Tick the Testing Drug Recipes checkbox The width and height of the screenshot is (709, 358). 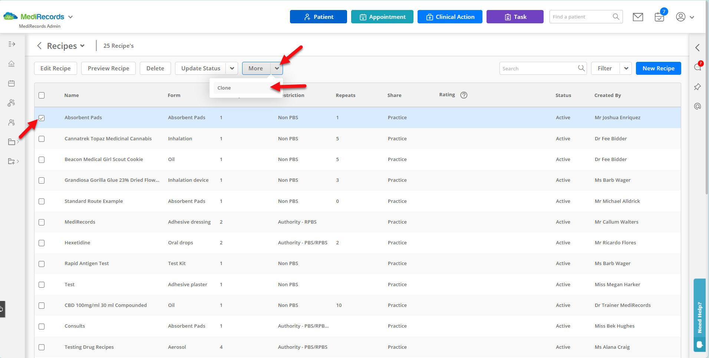pos(42,347)
